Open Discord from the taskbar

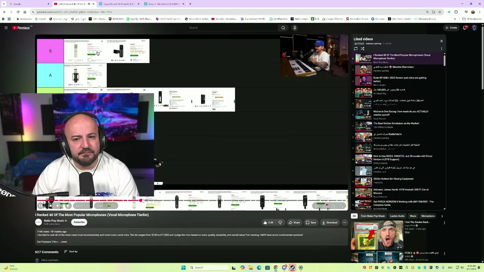284,267
